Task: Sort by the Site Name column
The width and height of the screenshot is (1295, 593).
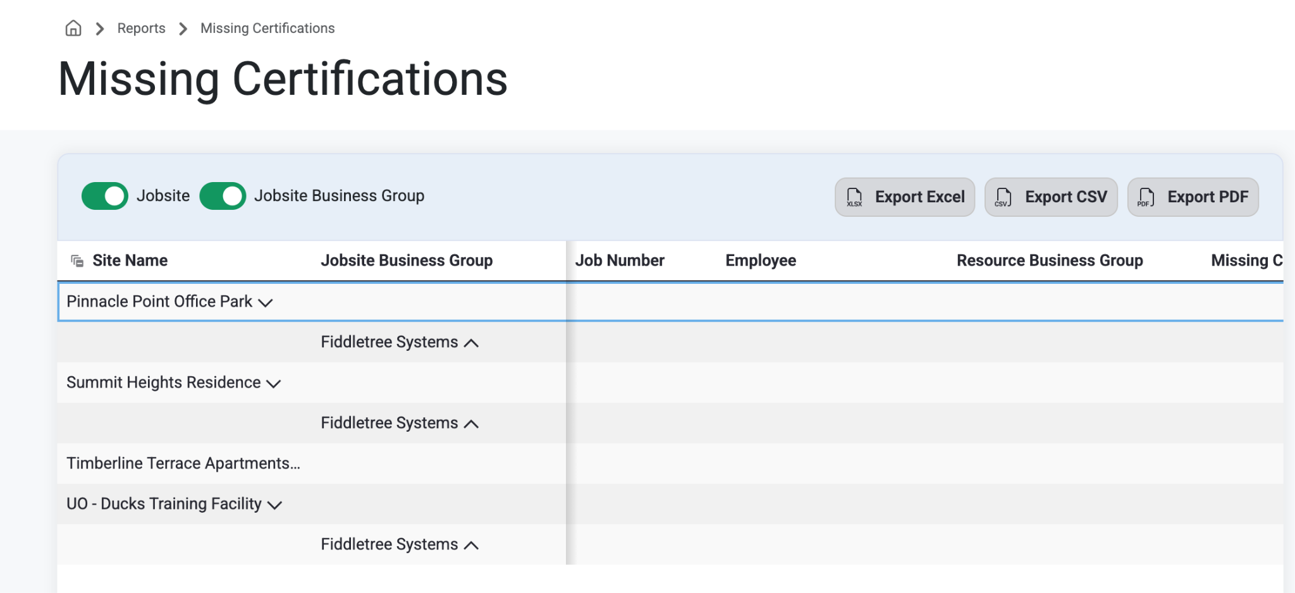Action: point(130,260)
